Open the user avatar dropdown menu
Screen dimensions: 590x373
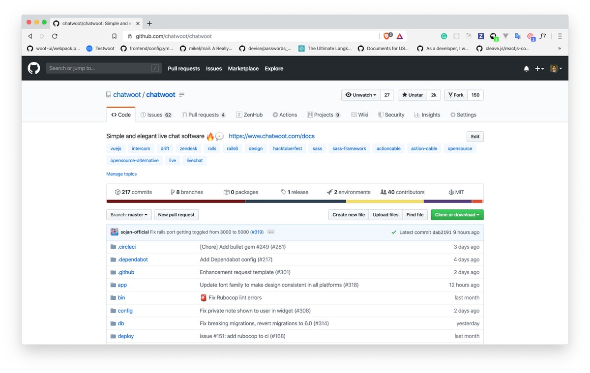(x=556, y=69)
